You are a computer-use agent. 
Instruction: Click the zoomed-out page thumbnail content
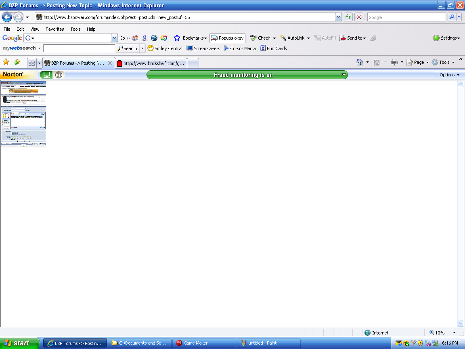tap(23, 114)
